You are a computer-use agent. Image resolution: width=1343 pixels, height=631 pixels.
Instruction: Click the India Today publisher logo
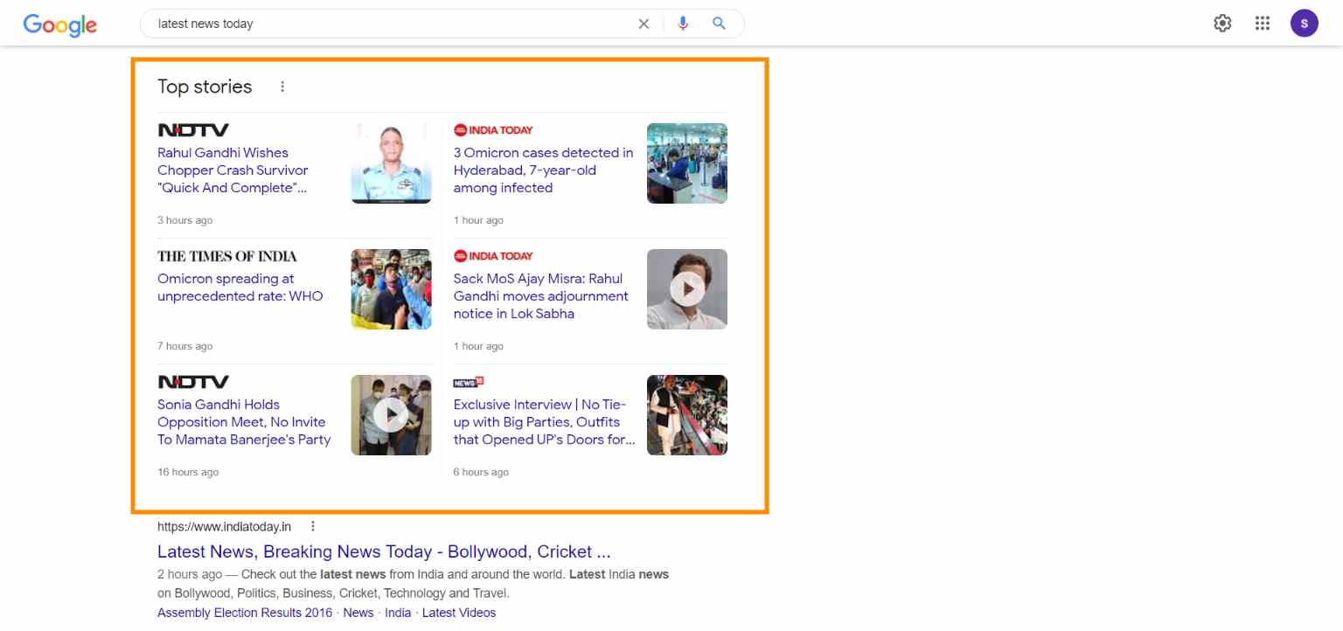(x=493, y=129)
